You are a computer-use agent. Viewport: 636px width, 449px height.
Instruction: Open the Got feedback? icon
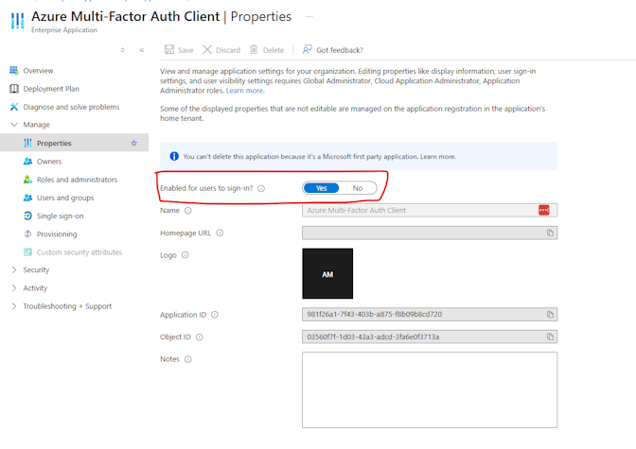pos(307,49)
